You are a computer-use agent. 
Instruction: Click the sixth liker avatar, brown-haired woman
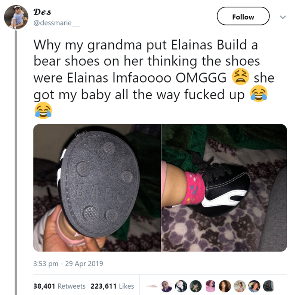(225, 286)
